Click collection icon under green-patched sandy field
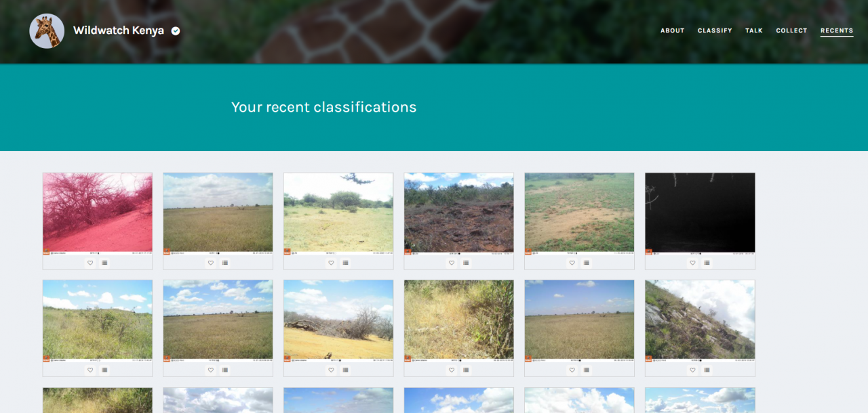This screenshot has width=868, height=413. pyautogui.click(x=587, y=263)
